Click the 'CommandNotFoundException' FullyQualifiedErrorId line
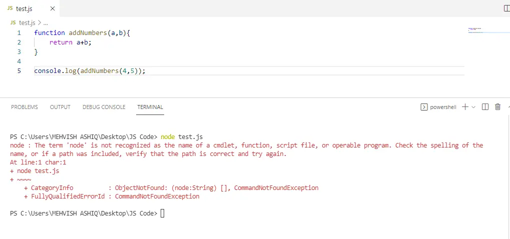Viewport: 510px width, 239px height. (x=112, y=196)
